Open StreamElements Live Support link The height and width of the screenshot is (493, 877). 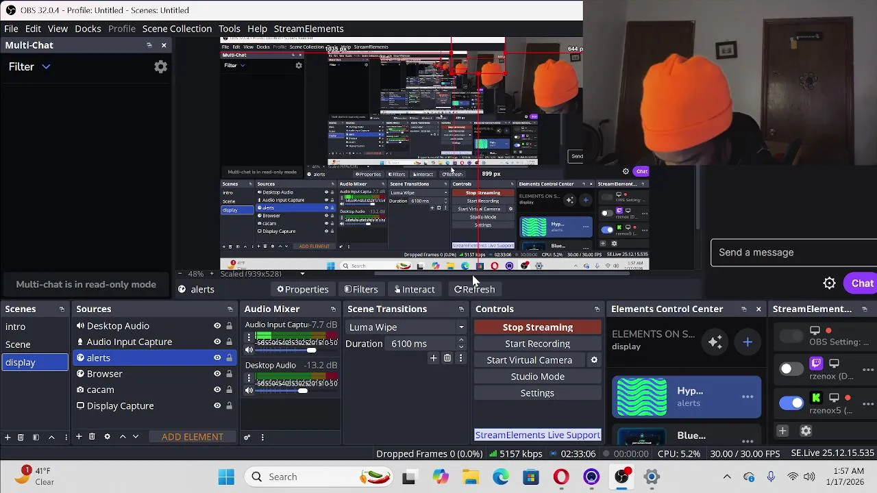538,435
